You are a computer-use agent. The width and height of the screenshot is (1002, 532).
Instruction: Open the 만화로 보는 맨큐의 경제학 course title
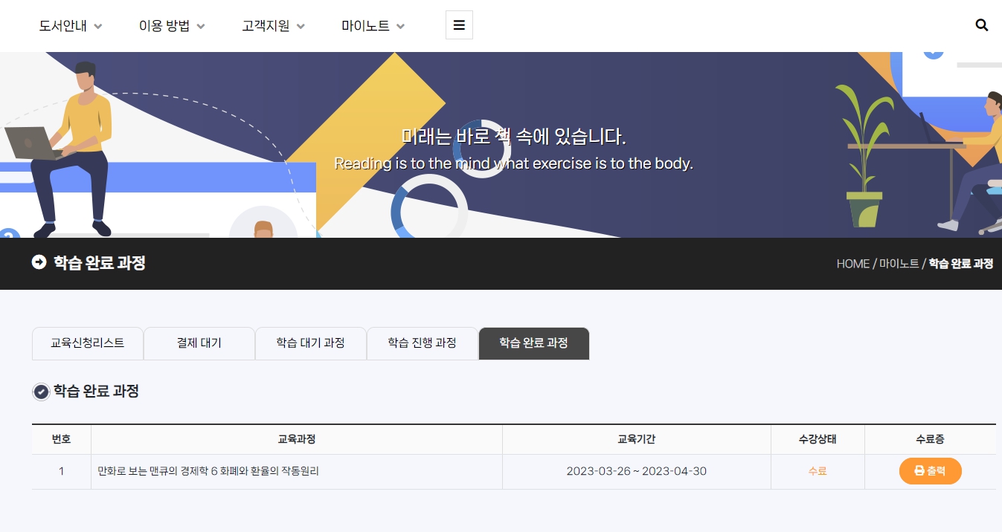point(208,471)
